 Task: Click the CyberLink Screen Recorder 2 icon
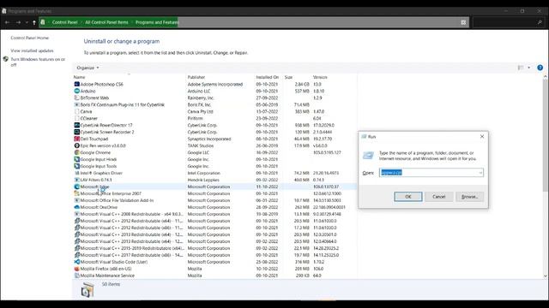(x=76, y=132)
